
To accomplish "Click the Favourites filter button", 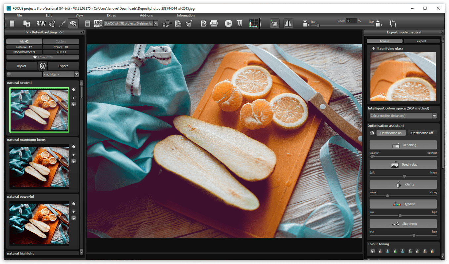I will coord(43,57).
